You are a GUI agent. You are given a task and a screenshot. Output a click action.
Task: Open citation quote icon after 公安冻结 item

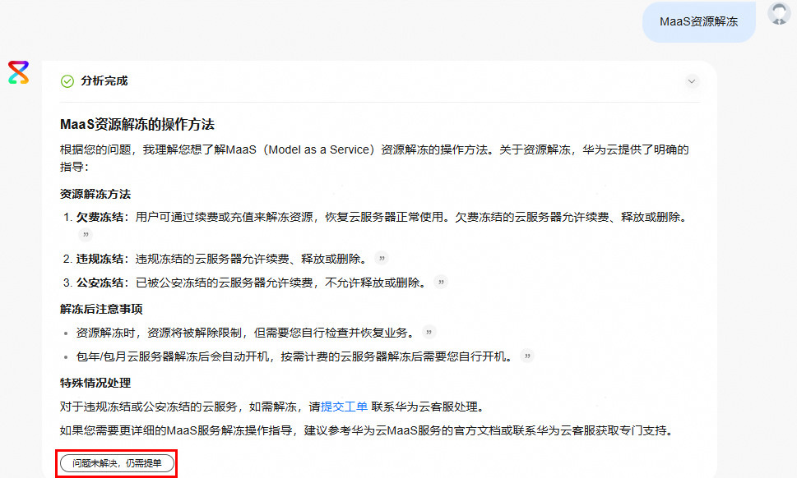click(x=441, y=283)
